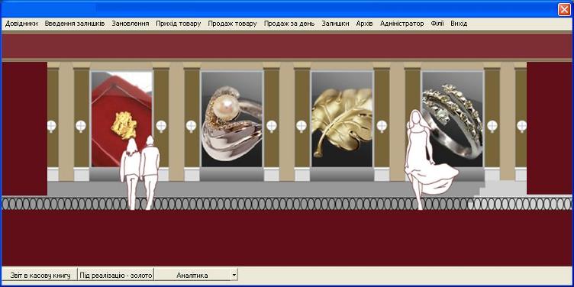Screen dimensions: 574x287
Task: Open the Залишки menu
Action: (x=335, y=24)
